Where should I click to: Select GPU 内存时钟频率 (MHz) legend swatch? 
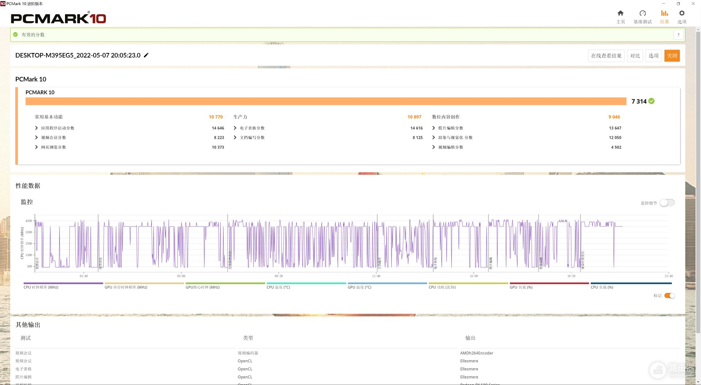pyautogui.click(x=144, y=283)
